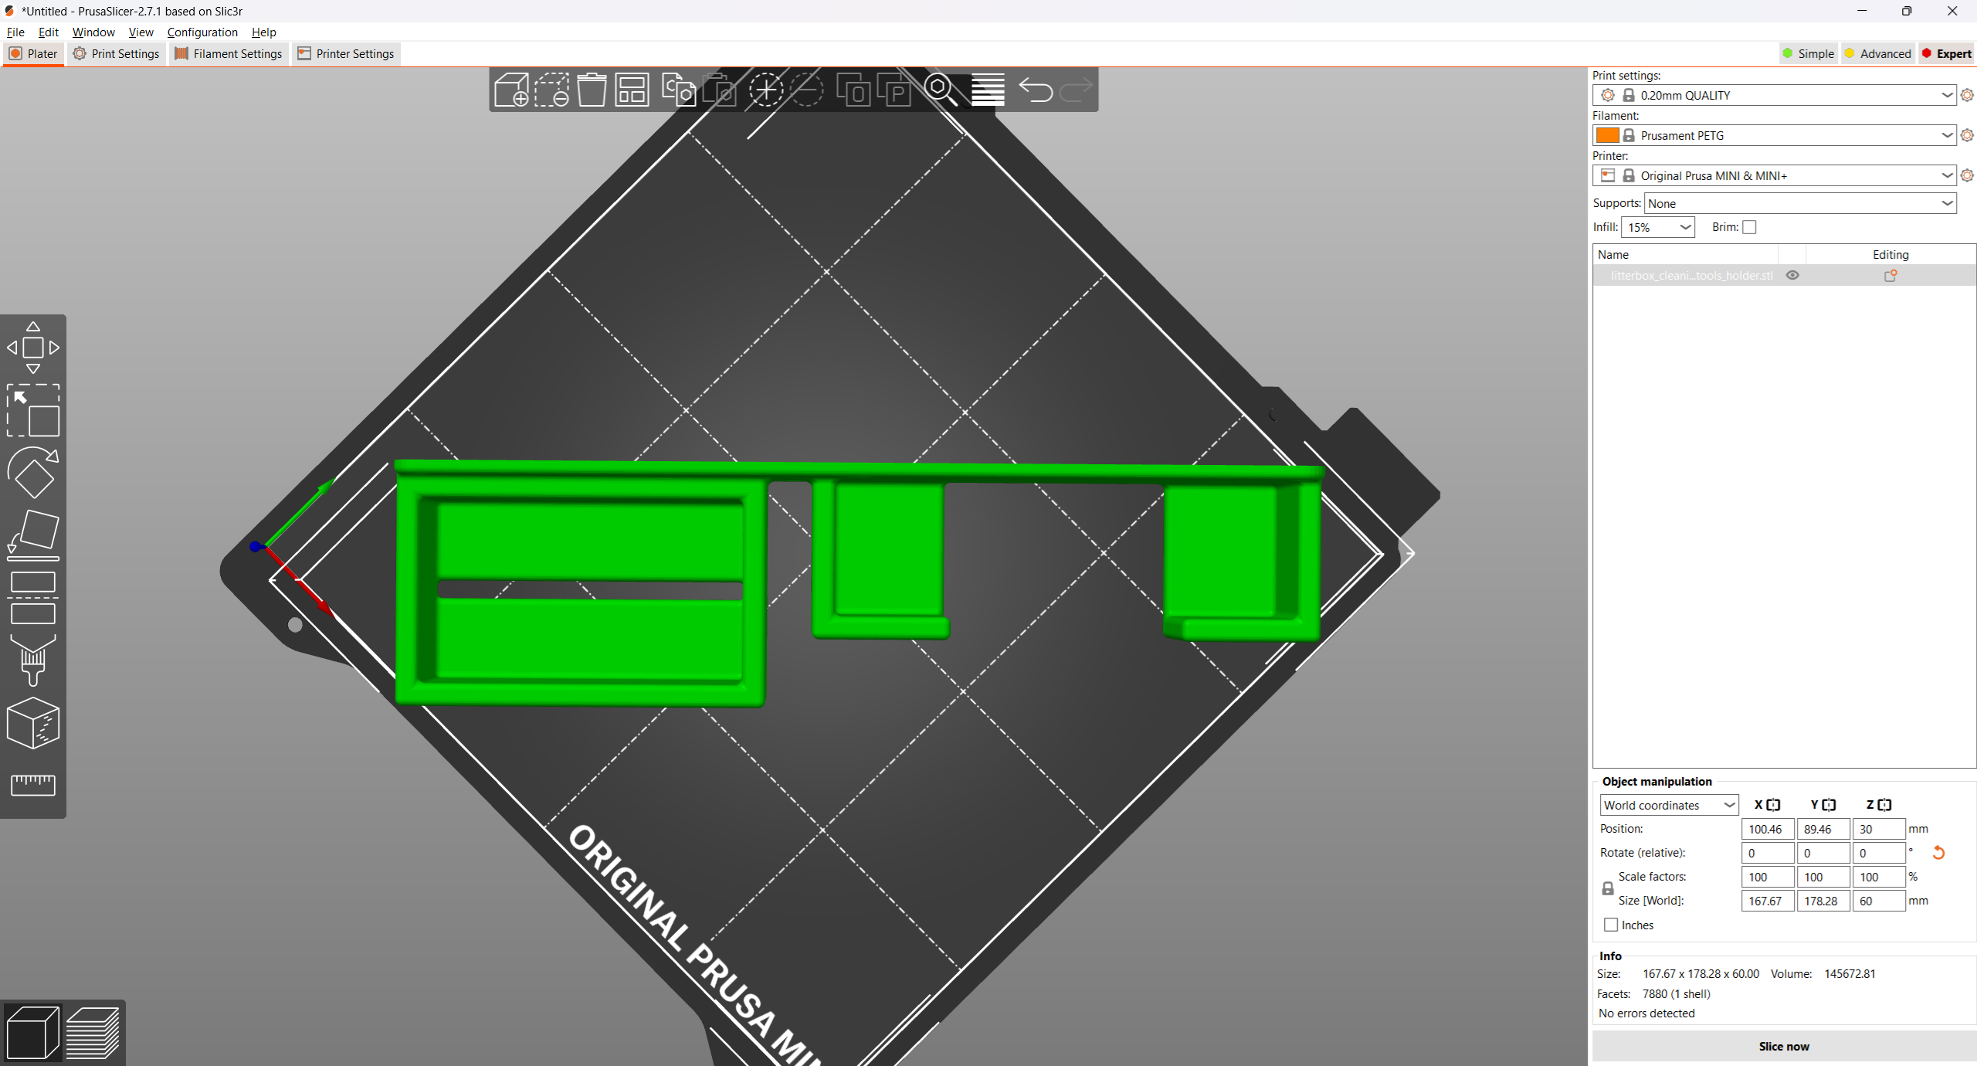Switch to Simple mode
The image size is (1977, 1066).
1809,53
